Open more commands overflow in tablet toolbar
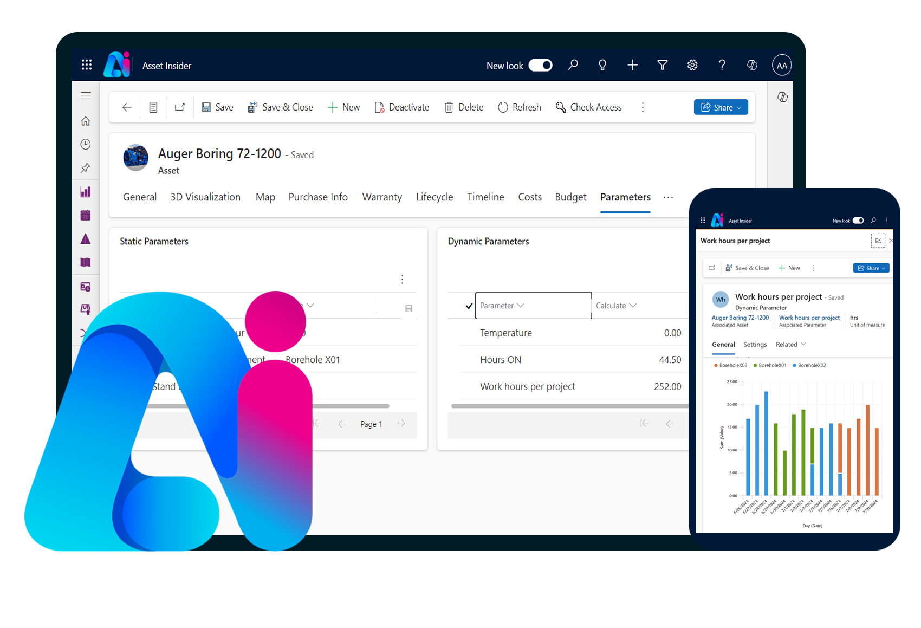Image resolution: width=921 pixels, height=628 pixels. pos(643,107)
